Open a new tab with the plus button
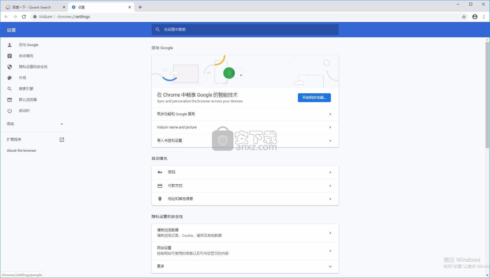This screenshot has width=490, height=278. pyautogui.click(x=140, y=7)
